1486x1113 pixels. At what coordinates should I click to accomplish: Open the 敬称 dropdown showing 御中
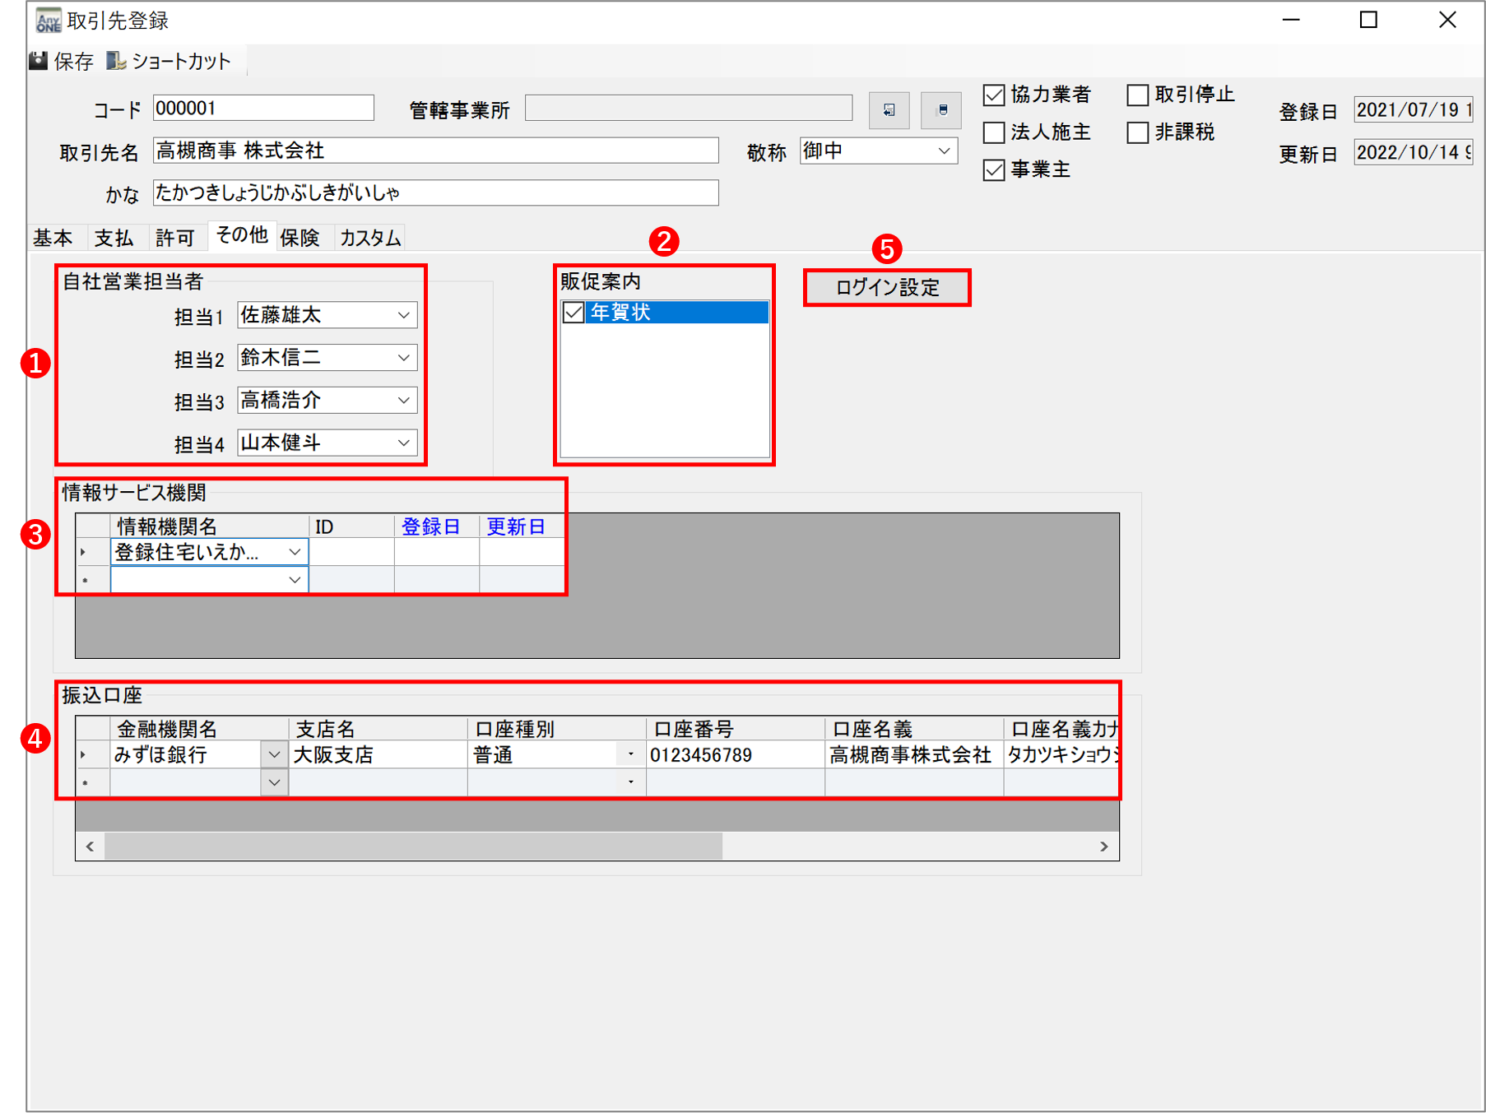point(944,151)
